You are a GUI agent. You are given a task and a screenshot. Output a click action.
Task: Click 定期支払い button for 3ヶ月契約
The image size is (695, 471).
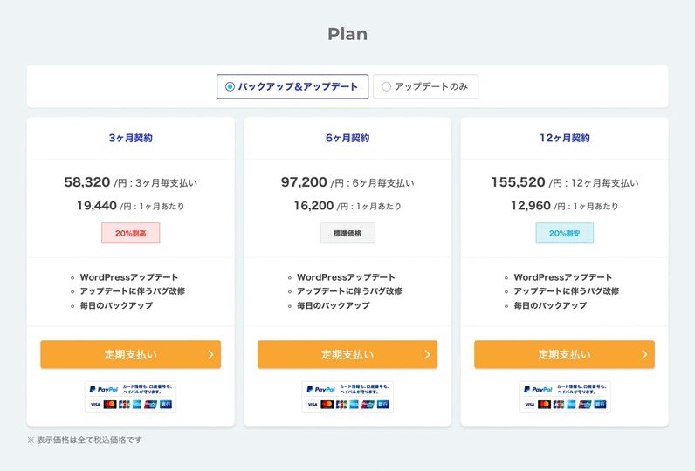pos(130,354)
